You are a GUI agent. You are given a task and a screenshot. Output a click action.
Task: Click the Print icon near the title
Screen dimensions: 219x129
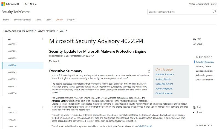[194, 39]
